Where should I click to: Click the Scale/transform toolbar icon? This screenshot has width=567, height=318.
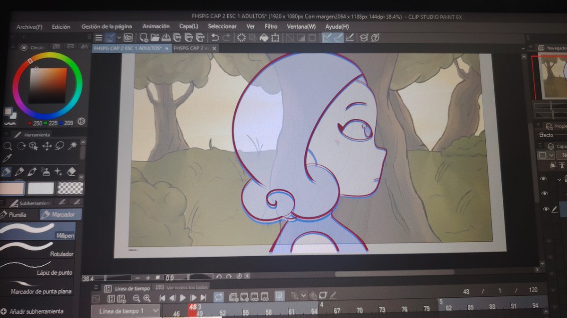tap(275, 38)
